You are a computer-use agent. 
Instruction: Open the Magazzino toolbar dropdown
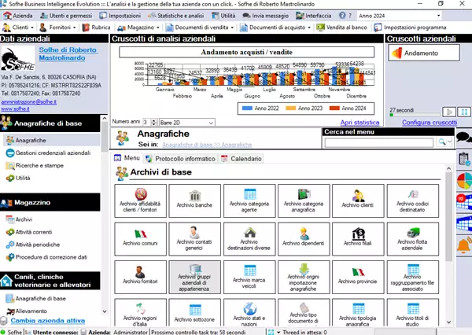click(x=158, y=28)
